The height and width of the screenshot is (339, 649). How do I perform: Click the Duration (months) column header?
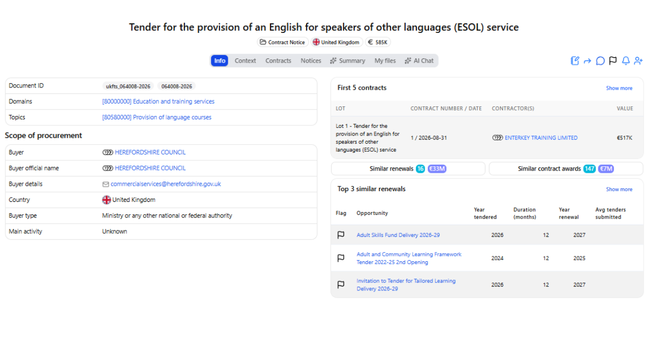pos(525,213)
